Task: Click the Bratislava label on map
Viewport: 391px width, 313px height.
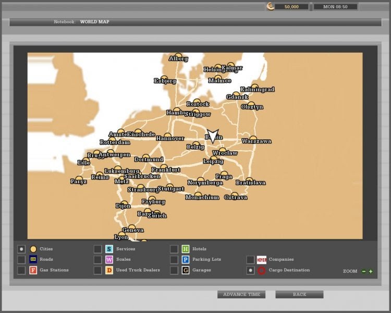Action: [251, 183]
